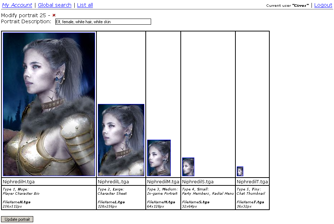Click the NiphredilT.tga file name
Viewport: 334px width, 224px height.
coord(253,181)
